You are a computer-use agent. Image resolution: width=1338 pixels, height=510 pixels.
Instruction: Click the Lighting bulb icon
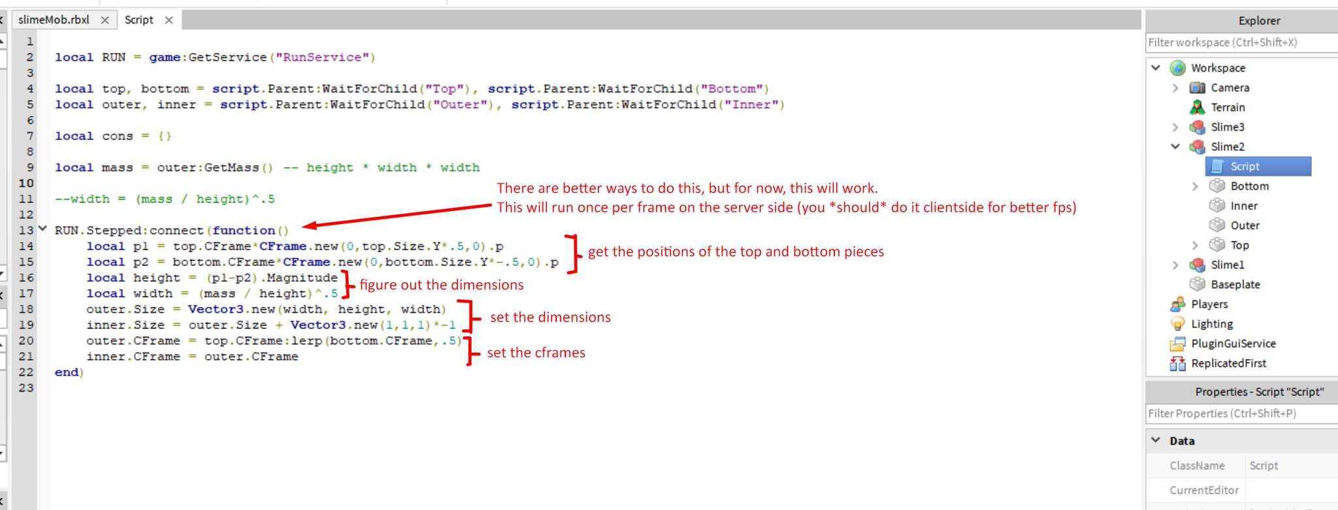pyautogui.click(x=1177, y=324)
